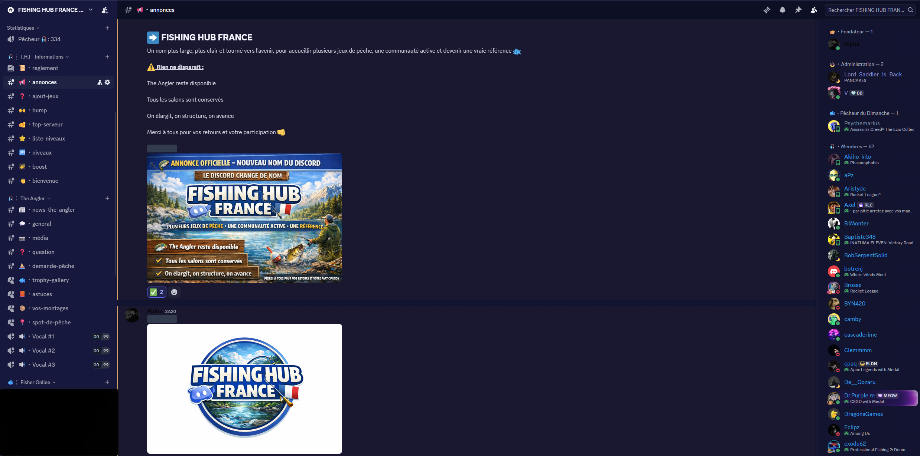Switch to the general channel
The image size is (920, 456).
tap(42, 224)
